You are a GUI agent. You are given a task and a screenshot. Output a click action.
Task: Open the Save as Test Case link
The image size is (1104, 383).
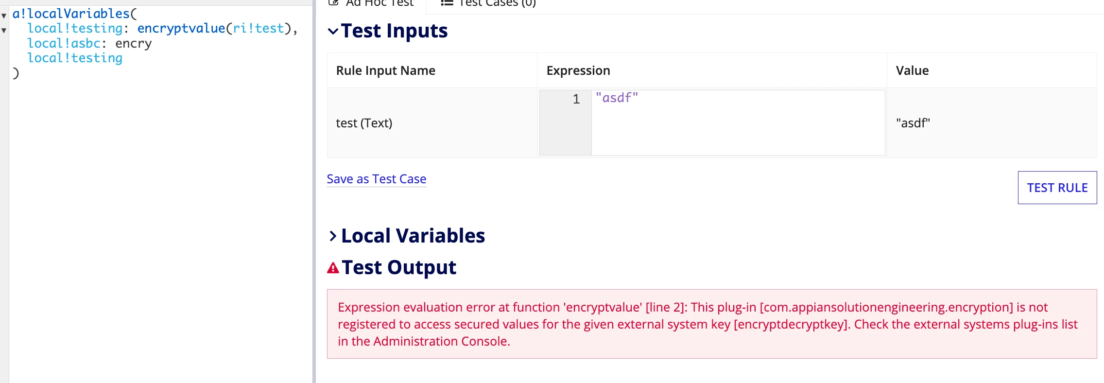click(377, 179)
